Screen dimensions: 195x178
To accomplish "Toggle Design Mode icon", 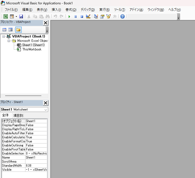I will (x=88, y=16).
